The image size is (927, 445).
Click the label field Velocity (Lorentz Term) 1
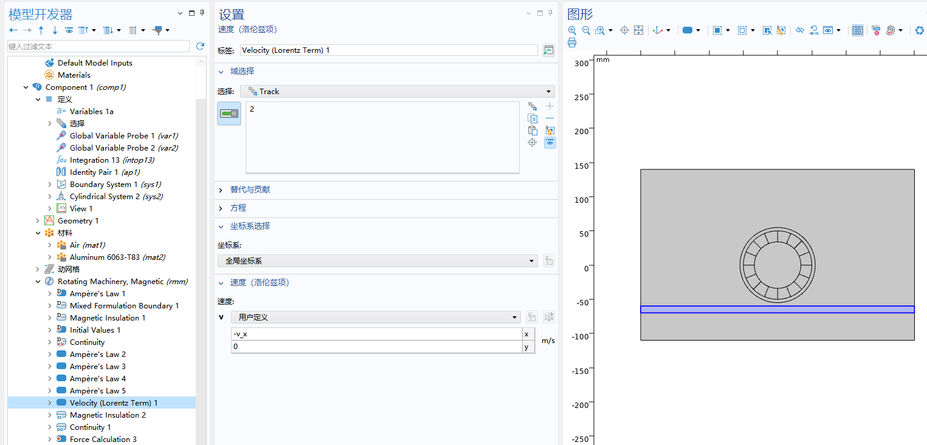[388, 50]
